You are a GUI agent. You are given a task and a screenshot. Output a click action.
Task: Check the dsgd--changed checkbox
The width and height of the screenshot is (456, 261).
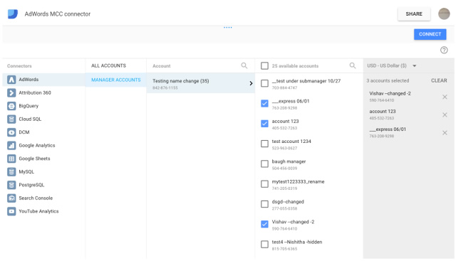click(x=264, y=204)
